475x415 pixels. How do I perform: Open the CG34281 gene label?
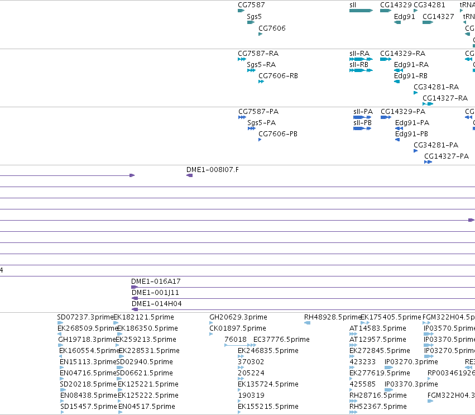coord(429,5)
